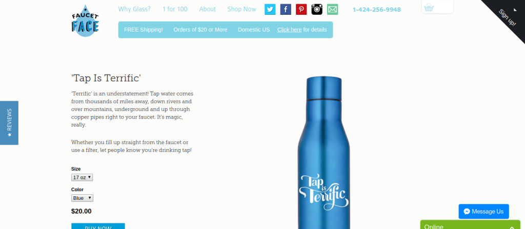
Task: Open the Pinterest social icon
Action: (301, 9)
